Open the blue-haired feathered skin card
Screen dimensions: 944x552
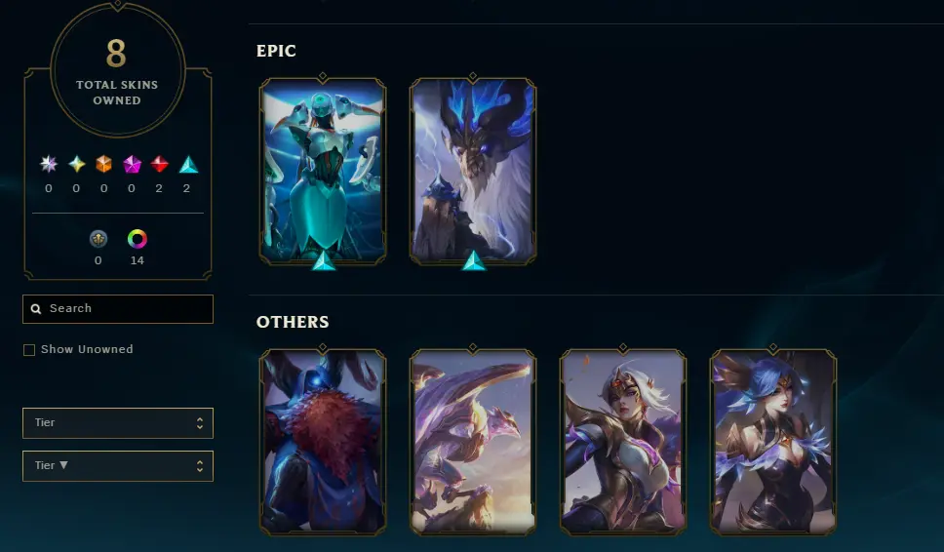click(x=773, y=442)
